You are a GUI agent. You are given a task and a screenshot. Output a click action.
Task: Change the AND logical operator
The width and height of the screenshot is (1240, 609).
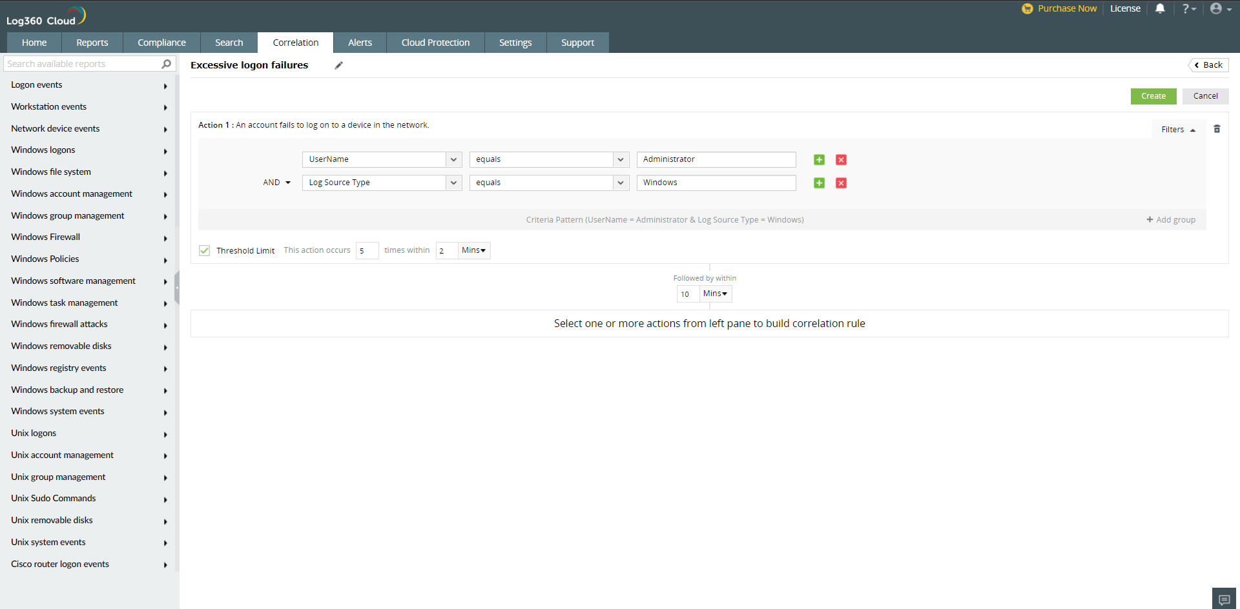click(x=276, y=183)
